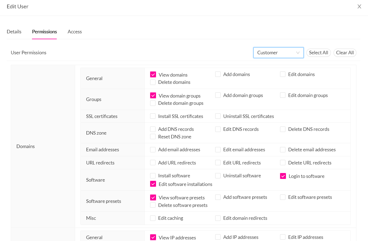Click the Select All button
368x241 pixels.
[319, 52]
